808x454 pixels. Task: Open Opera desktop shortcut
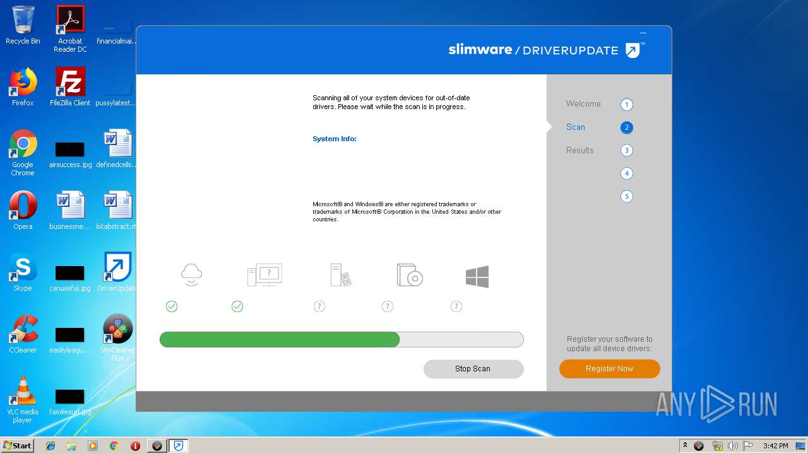coord(23,211)
